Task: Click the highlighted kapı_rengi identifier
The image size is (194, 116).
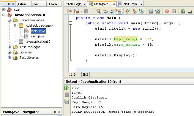Action: (x=126, y=39)
